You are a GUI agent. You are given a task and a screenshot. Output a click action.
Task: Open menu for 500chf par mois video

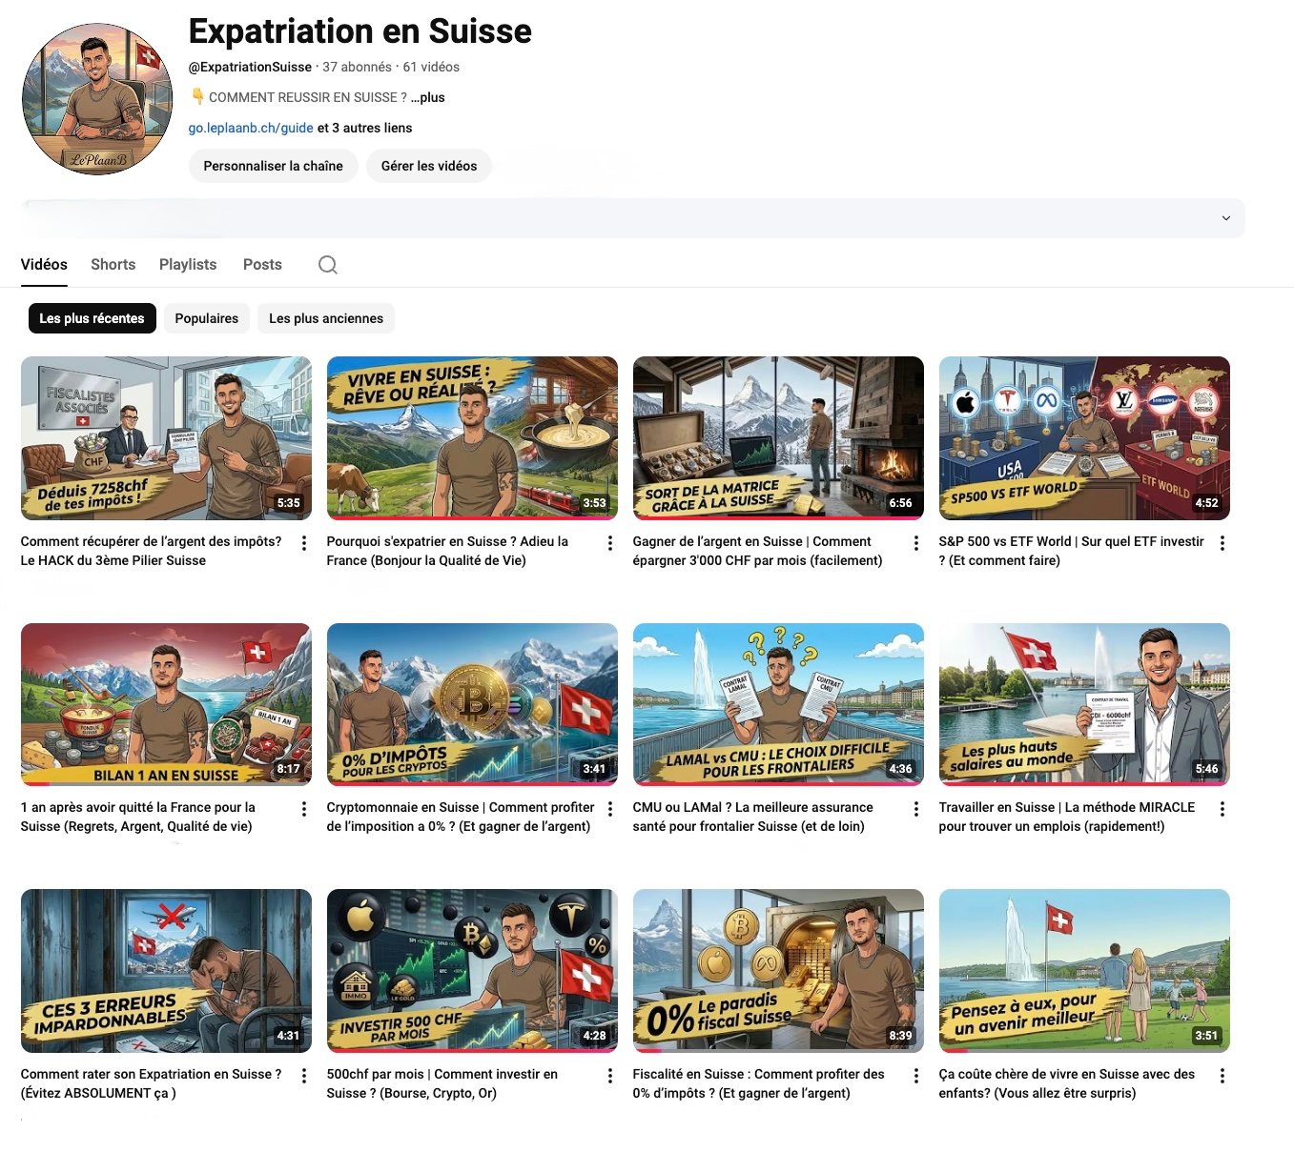click(x=610, y=1076)
